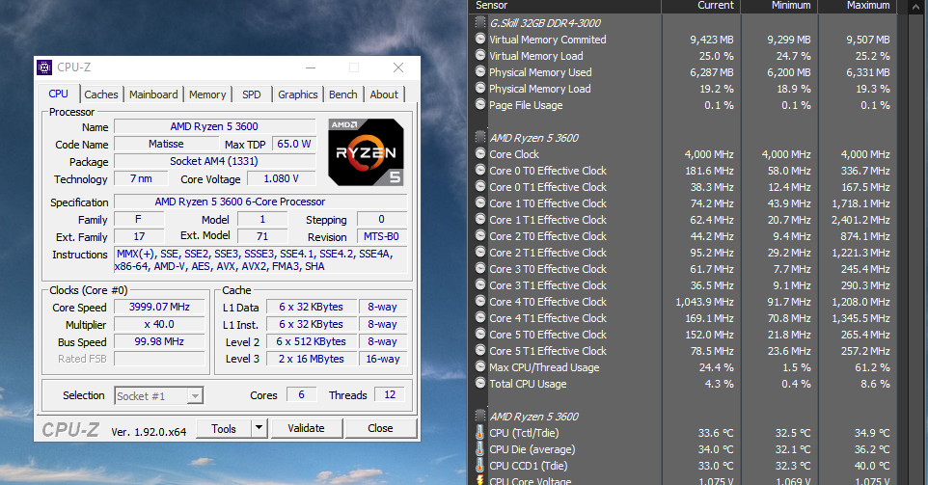
Task: Switch to the Memory tab
Action: click(x=207, y=94)
